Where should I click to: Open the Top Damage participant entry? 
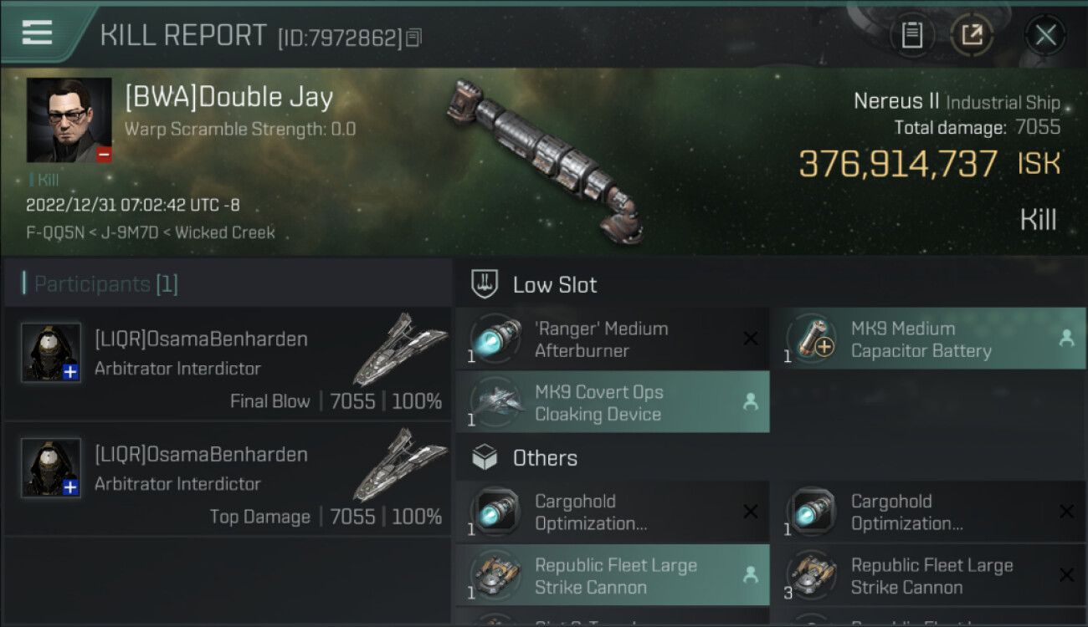(x=228, y=479)
